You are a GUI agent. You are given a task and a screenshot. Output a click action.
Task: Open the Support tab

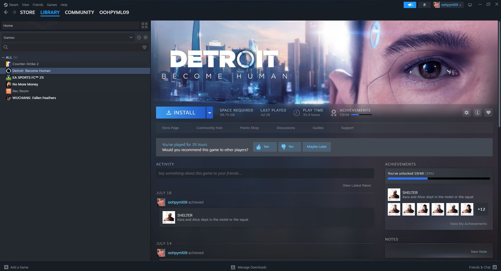tap(347, 128)
